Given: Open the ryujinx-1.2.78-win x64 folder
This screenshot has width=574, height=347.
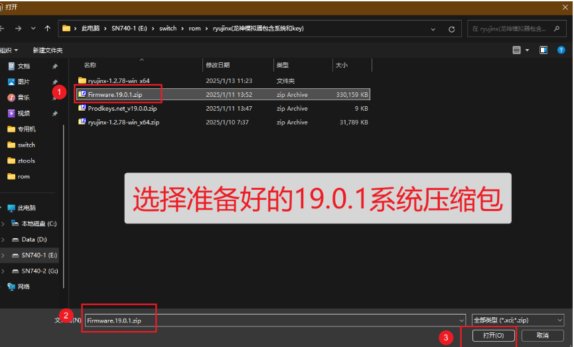Looking at the screenshot, I should [118, 80].
